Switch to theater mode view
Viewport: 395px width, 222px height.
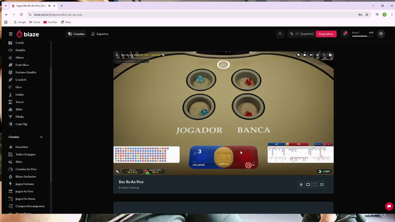click(308, 184)
